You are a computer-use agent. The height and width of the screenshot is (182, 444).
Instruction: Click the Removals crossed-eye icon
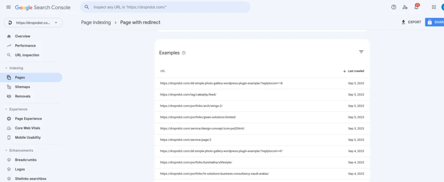tap(9, 96)
